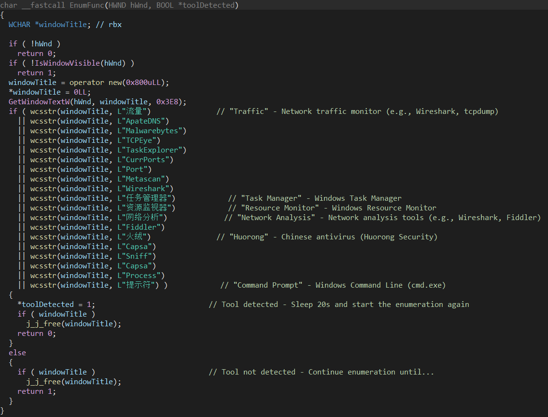
Task: Click the 0x3E8 constant argument
Action: 167,102
